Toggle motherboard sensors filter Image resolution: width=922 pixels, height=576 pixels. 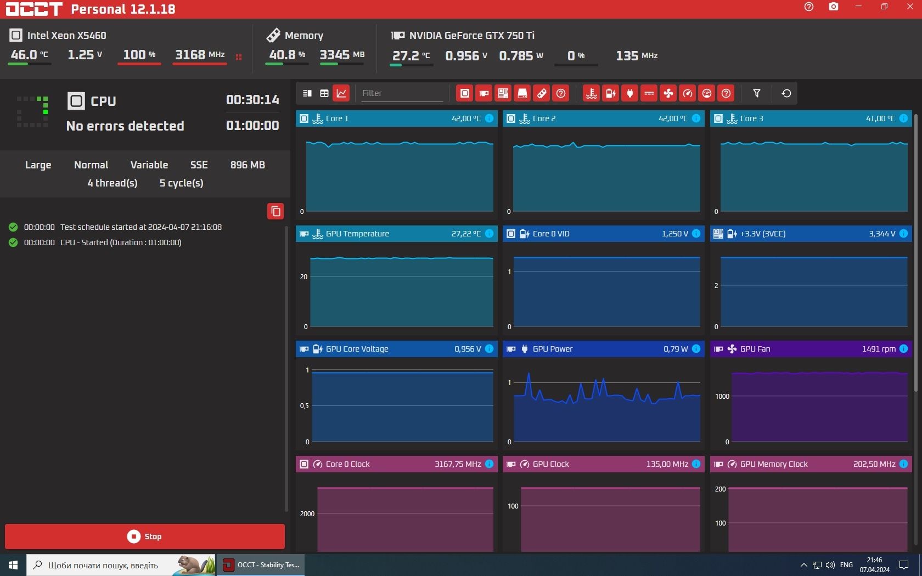503,93
